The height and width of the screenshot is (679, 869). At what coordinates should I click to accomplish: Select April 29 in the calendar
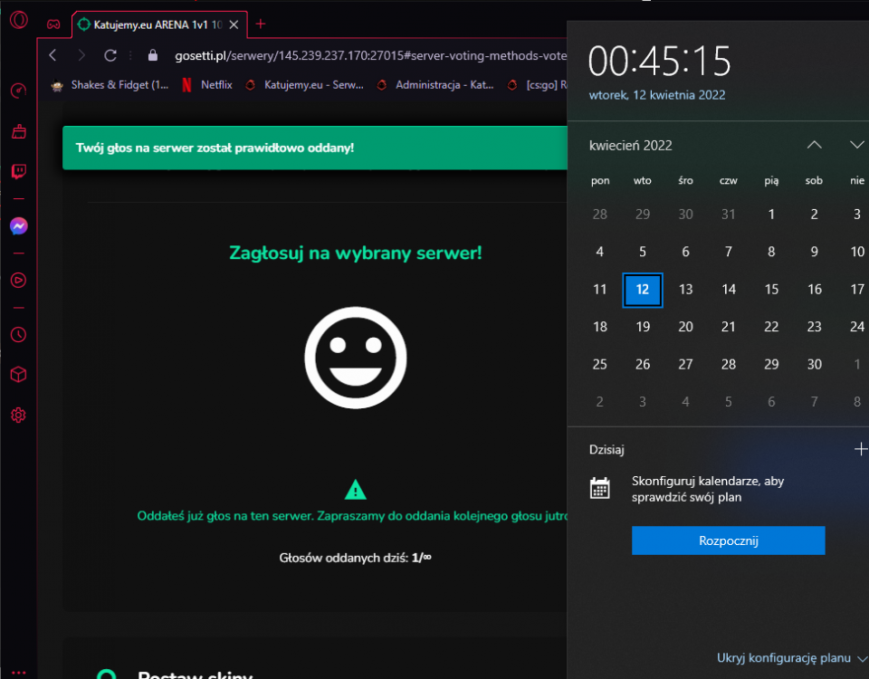pyautogui.click(x=771, y=364)
